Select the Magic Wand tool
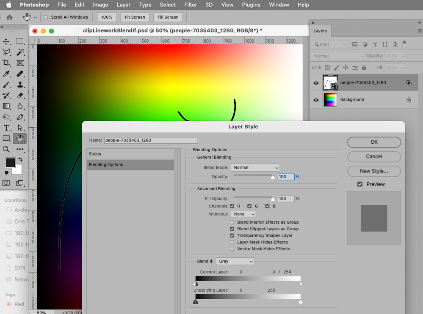Viewport: 423px width, 314px height. pyautogui.click(x=20, y=52)
